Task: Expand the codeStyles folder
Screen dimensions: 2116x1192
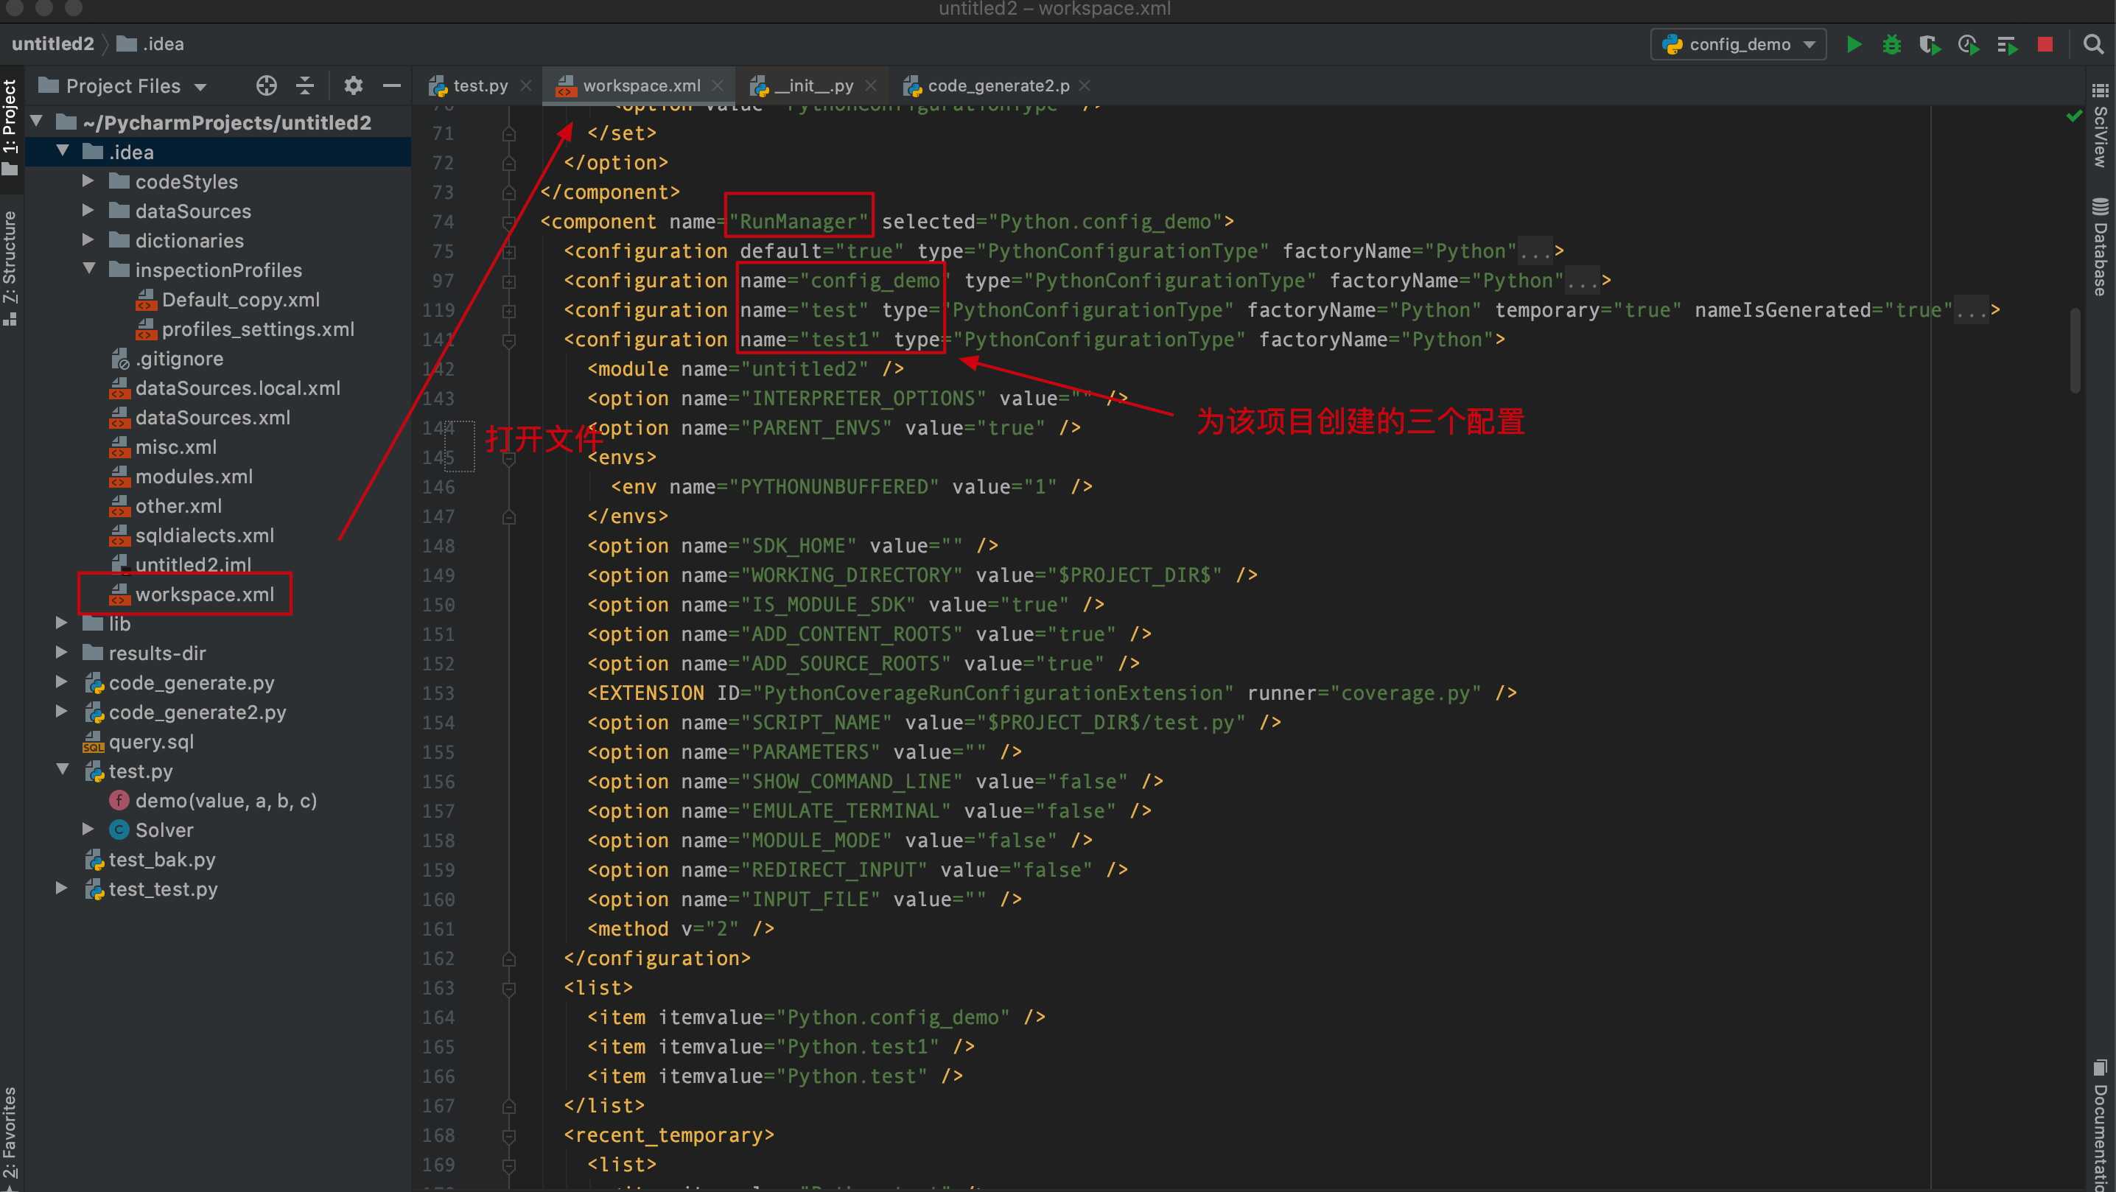Action: [x=88, y=180]
